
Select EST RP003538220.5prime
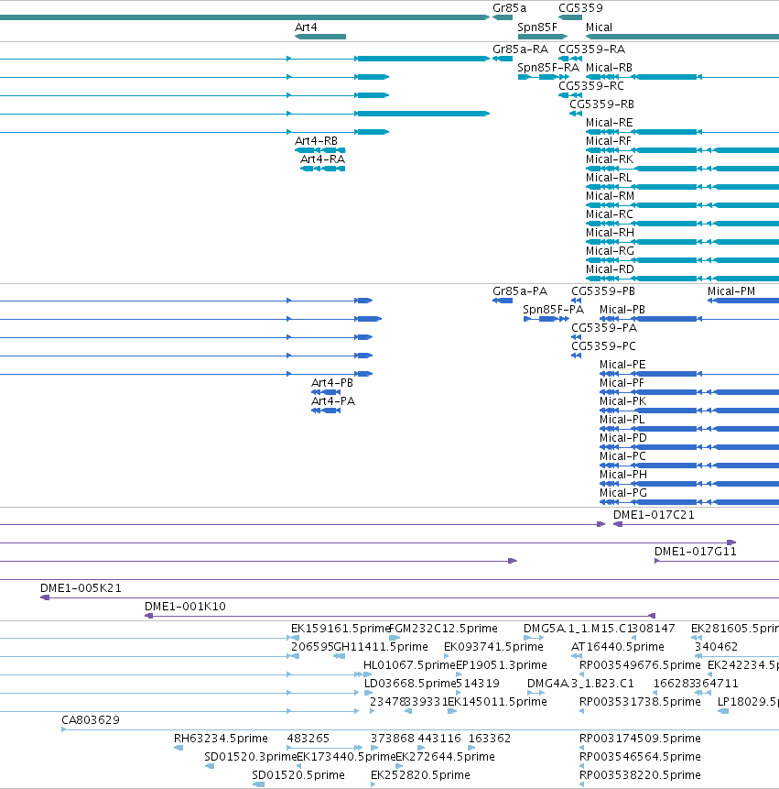tap(640, 775)
